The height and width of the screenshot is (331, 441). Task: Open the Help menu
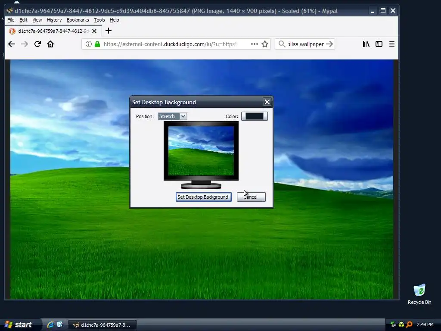tap(114, 20)
